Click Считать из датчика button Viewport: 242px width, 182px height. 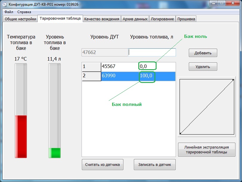(x=102, y=164)
